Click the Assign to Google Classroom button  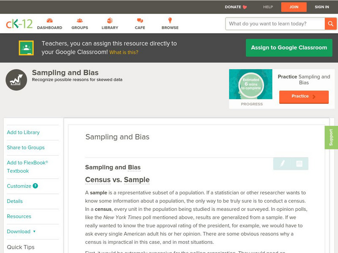[289, 48]
